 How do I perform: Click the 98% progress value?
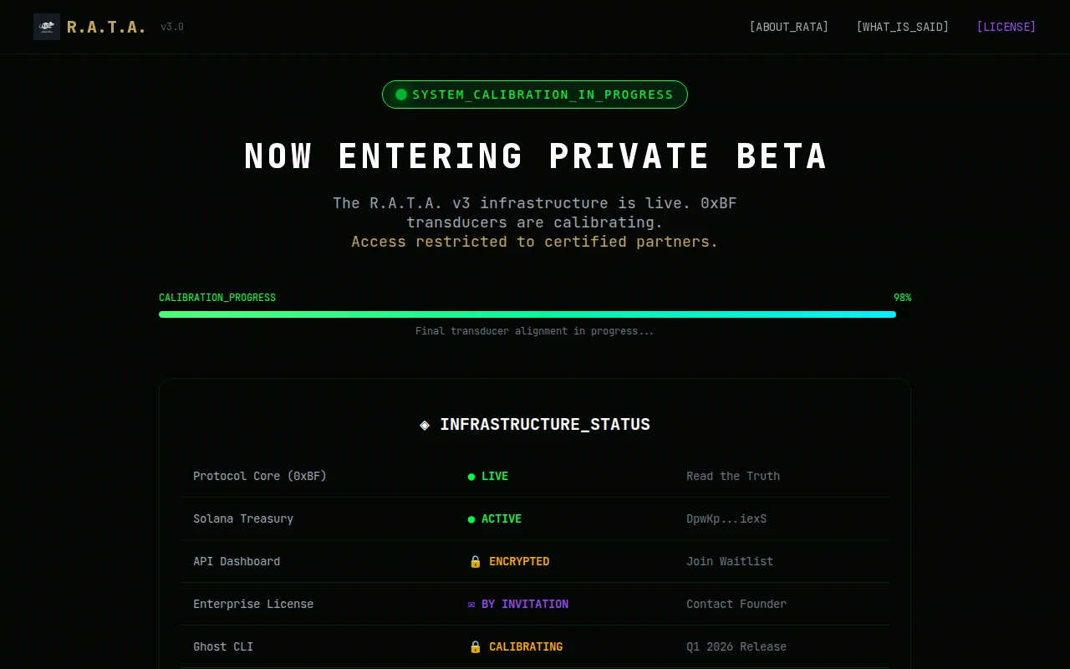pos(902,298)
